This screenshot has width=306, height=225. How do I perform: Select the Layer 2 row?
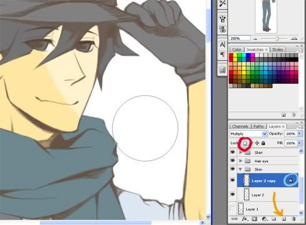pyautogui.click(x=268, y=194)
